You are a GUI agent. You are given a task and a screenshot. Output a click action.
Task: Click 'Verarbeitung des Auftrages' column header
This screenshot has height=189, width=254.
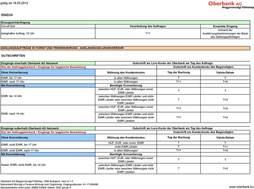(x=148, y=26)
